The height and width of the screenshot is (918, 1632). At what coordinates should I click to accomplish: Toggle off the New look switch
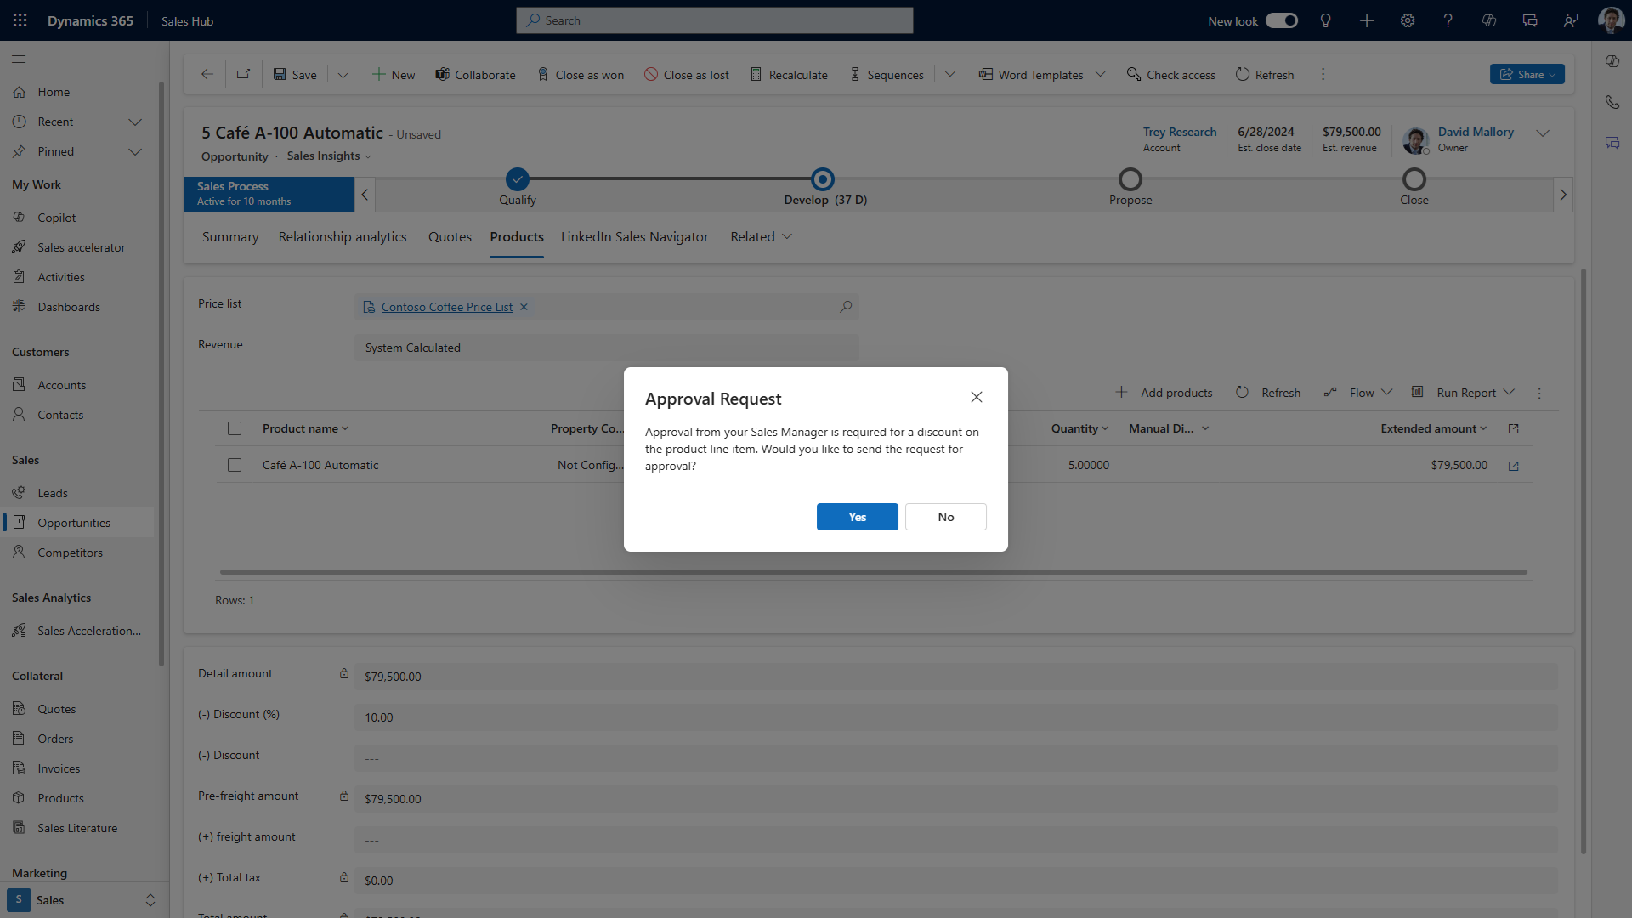[x=1281, y=20]
